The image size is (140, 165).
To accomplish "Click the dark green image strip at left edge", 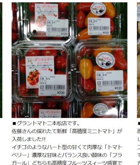I will point(1,60).
